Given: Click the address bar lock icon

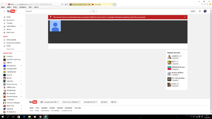Looking at the screenshot, I should 66,4.
